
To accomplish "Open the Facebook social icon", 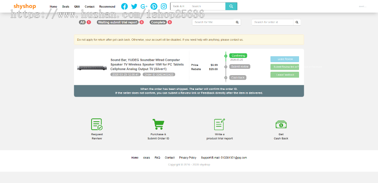I will pyautogui.click(x=124, y=6).
